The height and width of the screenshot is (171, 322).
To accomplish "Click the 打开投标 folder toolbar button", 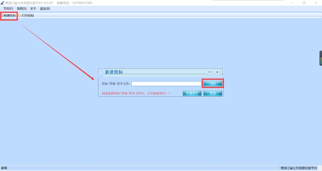I will (26, 15).
